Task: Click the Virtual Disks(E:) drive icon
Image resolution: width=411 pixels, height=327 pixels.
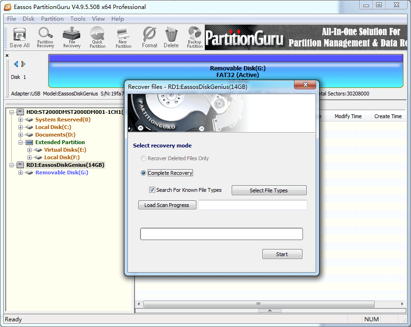Action: point(38,150)
